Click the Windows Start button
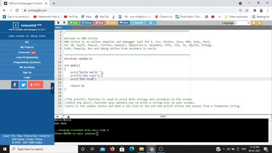 [5, 149]
